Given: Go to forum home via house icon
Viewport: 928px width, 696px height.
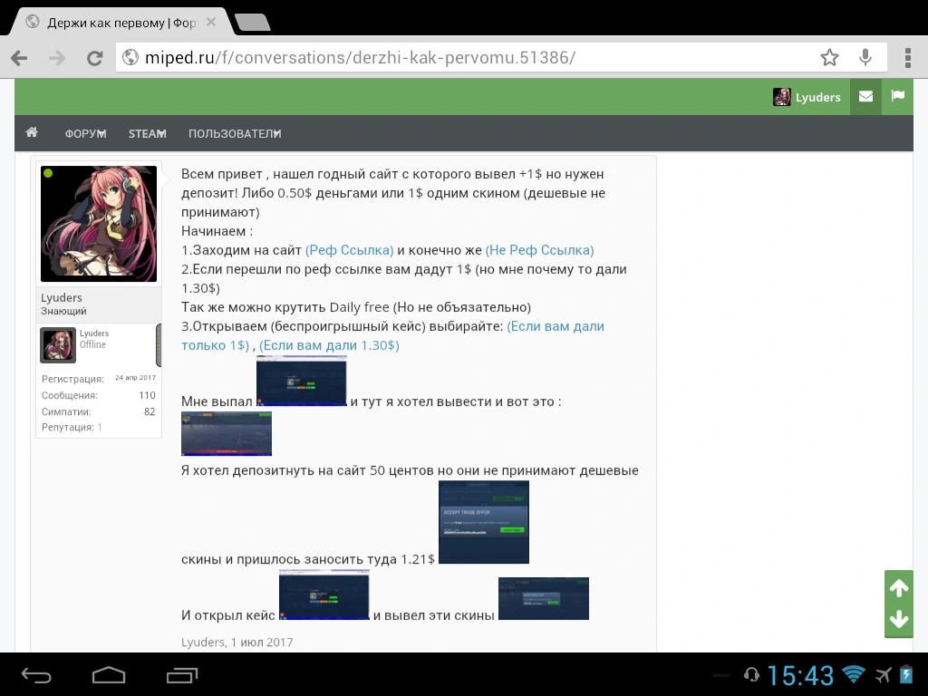Looking at the screenshot, I should [x=32, y=132].
